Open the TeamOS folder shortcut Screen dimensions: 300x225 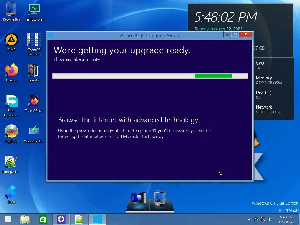tap(34, 73)
